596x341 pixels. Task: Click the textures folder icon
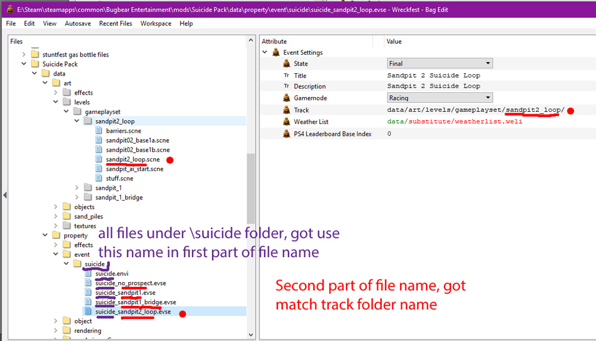[67, 226]
